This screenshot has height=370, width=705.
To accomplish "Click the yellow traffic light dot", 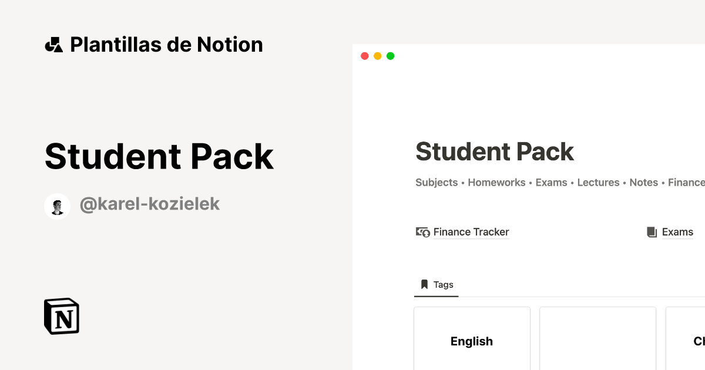I will pos(377,55).
